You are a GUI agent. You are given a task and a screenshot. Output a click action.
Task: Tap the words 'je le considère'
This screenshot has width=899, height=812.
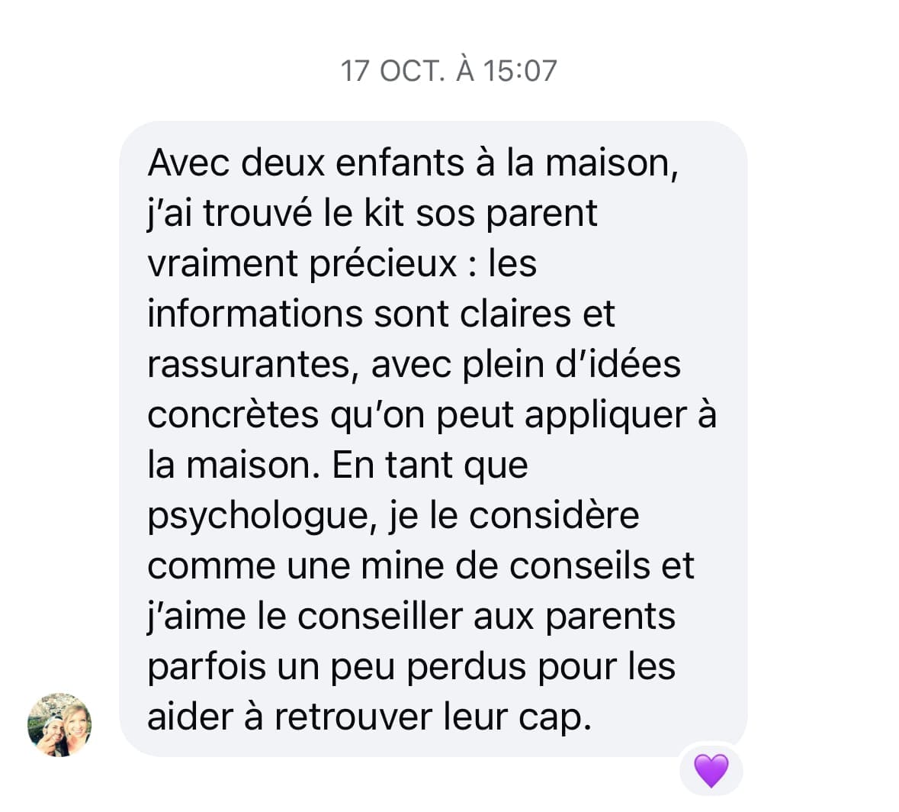(514, 516)
